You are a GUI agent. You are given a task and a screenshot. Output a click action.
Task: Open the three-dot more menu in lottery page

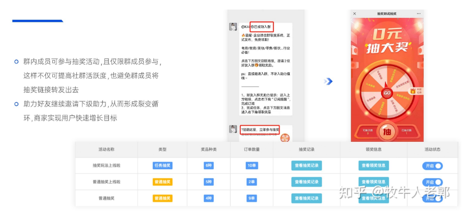click(x=419, y=13)
